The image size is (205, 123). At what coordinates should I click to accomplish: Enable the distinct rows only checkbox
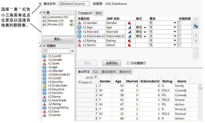pyautogui.click(x=128, y=63)
